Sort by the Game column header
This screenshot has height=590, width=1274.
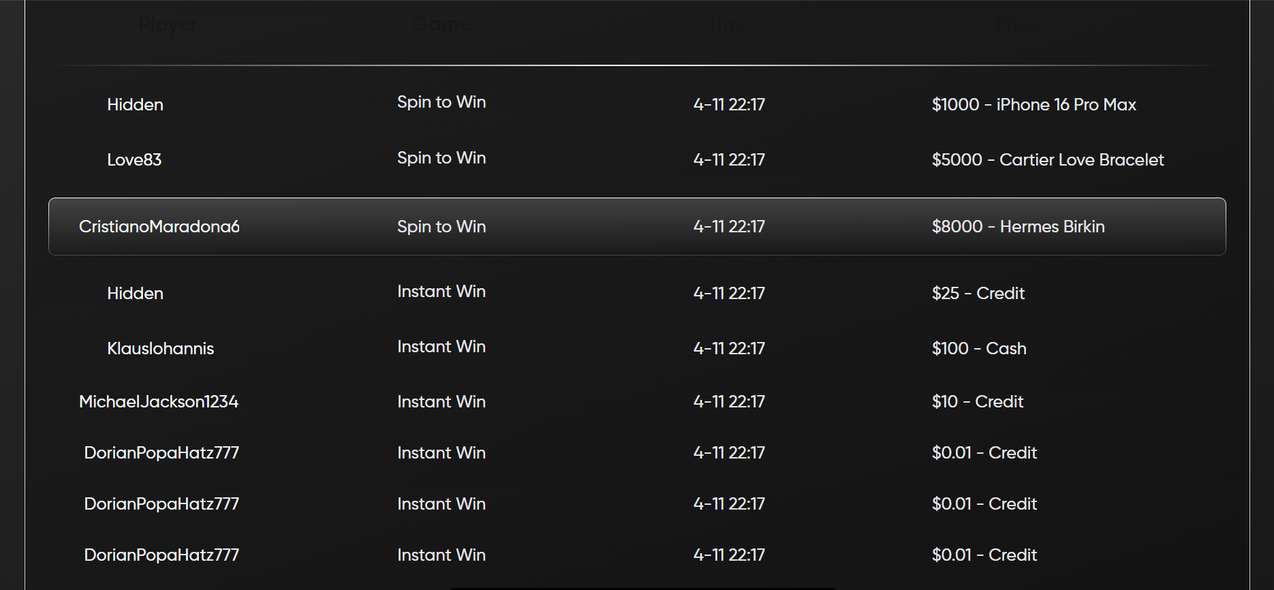pos(441,24)
